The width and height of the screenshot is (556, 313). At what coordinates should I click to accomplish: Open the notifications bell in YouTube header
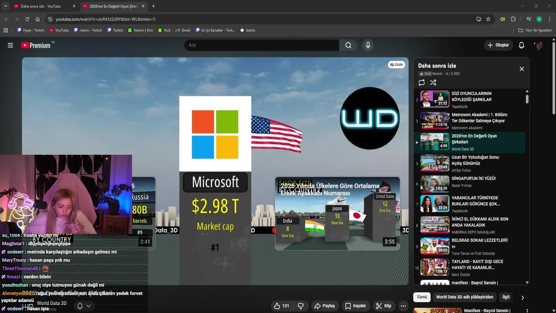click(x=522, y=45)
